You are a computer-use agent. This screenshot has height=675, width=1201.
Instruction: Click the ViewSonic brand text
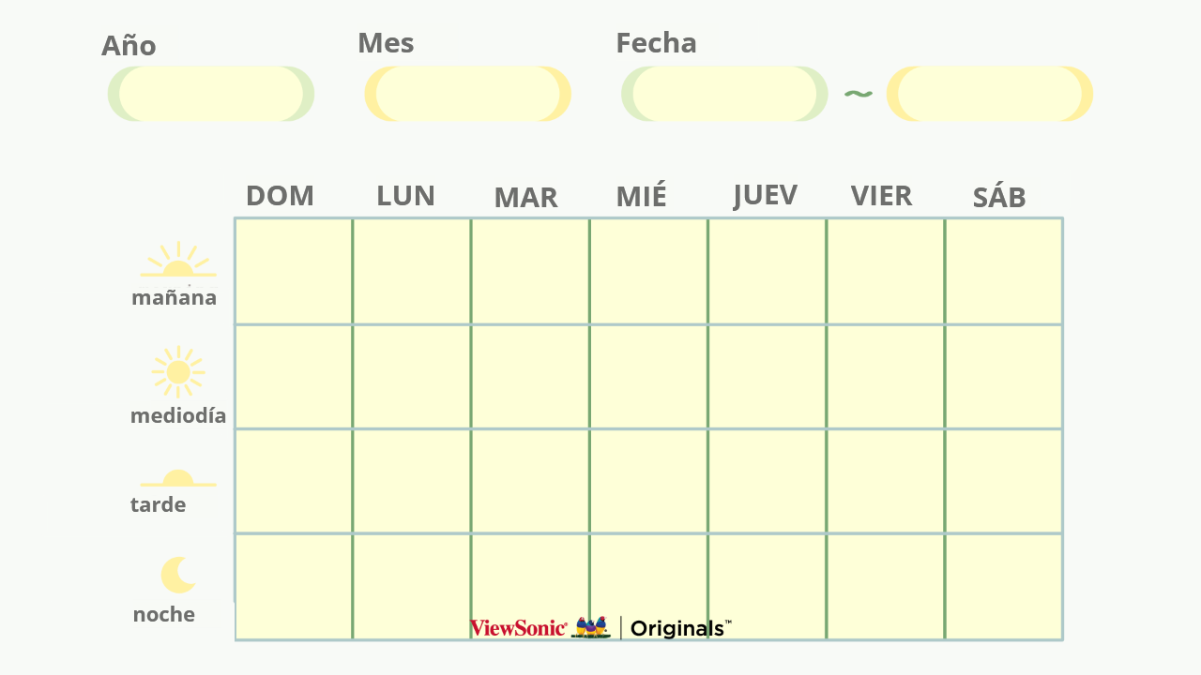click(x=518, y=628)
